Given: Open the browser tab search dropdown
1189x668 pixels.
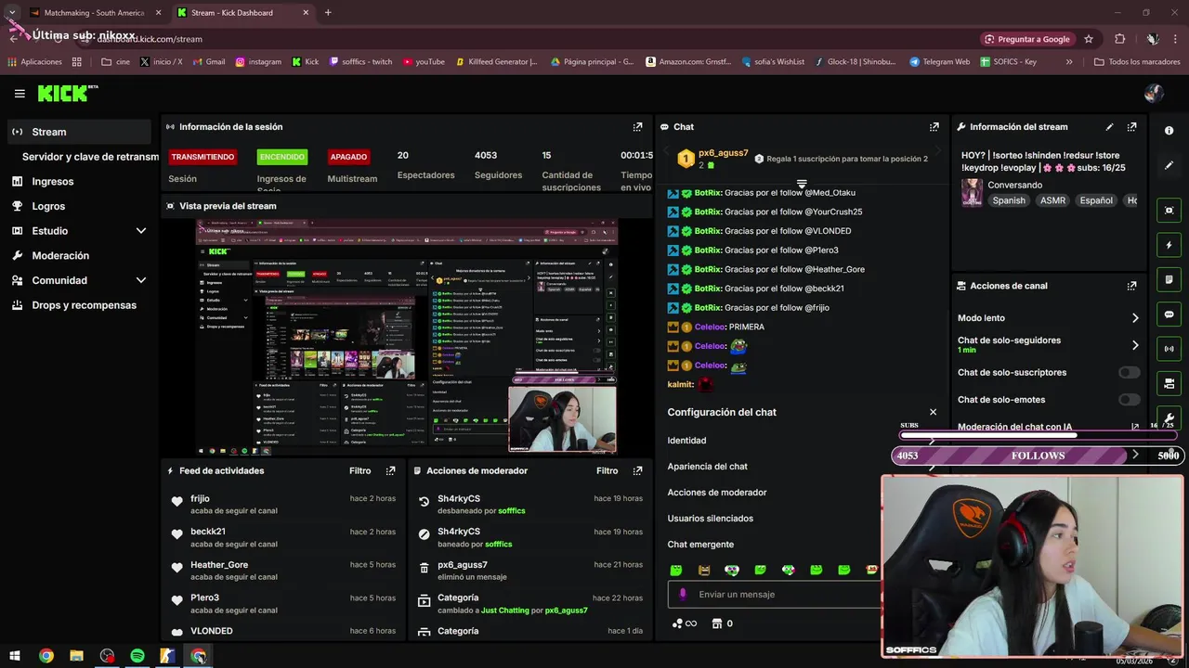Looking at the screenshot, I should click(12, 13).
